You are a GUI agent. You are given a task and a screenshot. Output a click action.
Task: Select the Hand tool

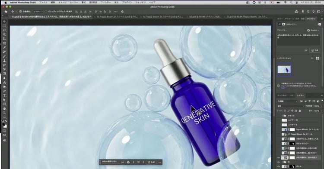tap(4, 108)
